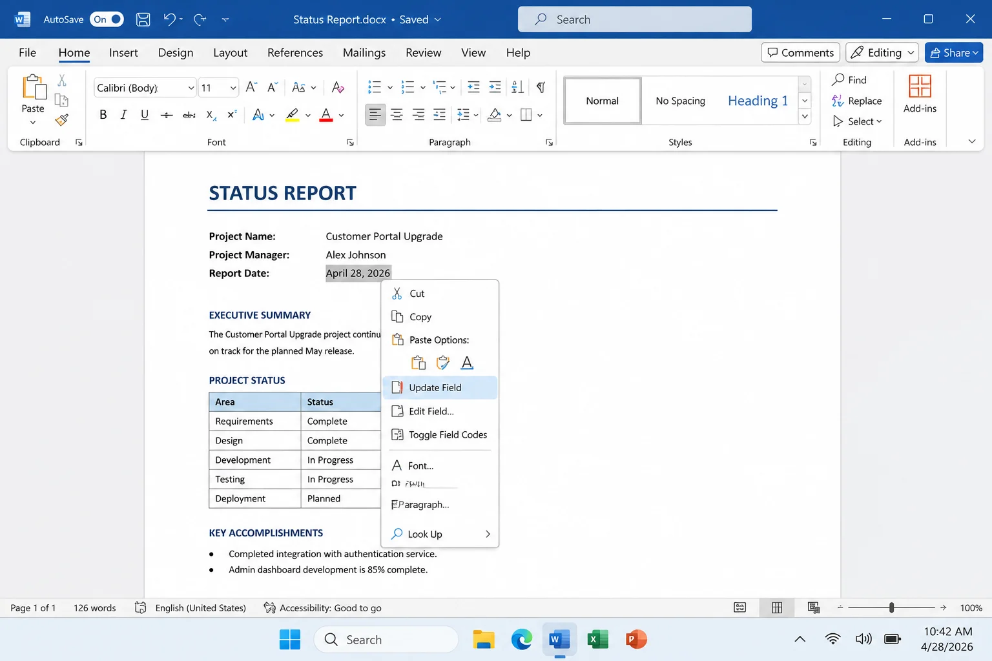Open Microsoft Edge from the taskbar
This screenshot has height=661, width=992.
522,640
